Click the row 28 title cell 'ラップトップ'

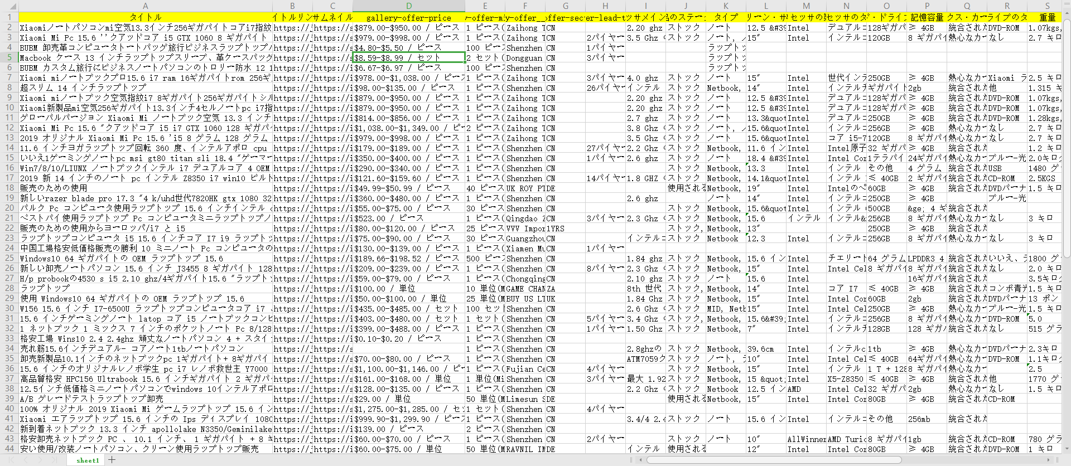coord(145,288)
